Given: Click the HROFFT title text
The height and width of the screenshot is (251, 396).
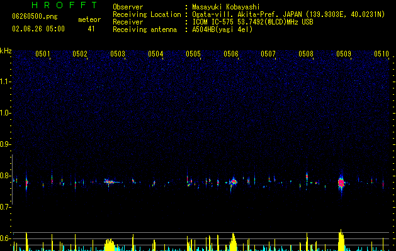Looking at the screenshot, I should click(x=65, y=5).
